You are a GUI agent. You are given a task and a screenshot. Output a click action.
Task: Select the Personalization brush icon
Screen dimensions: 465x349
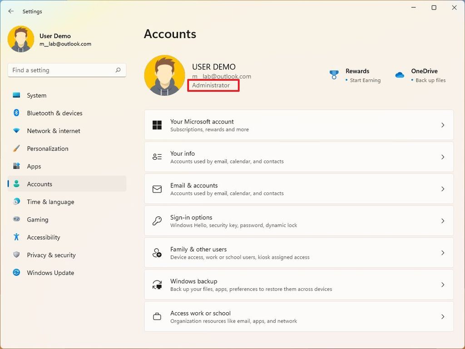(16, 148)
